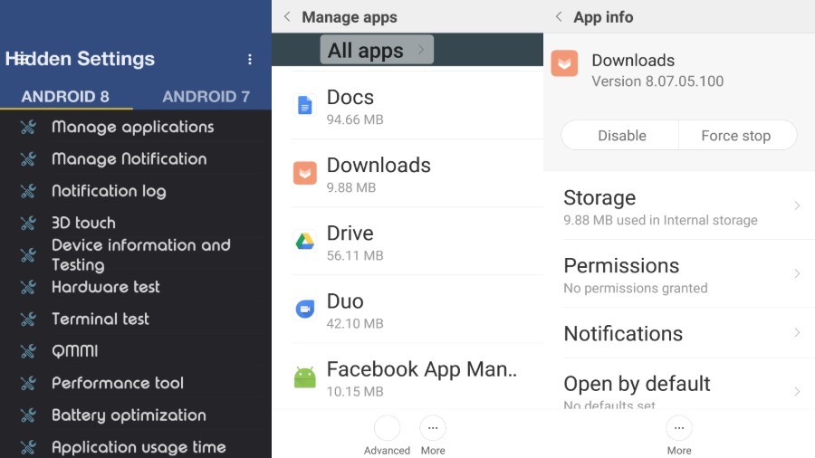Force stop the Downloads app
Viewport: 815px width, 458px height.
pos(735,136)
